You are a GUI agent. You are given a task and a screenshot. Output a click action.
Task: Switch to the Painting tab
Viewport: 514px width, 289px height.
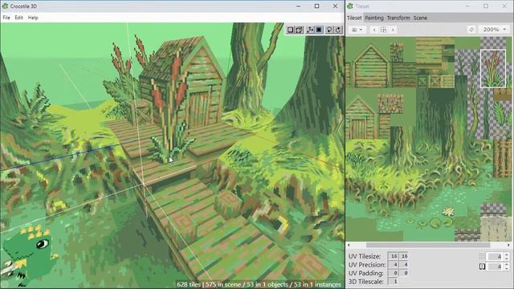tap(374, 18)
